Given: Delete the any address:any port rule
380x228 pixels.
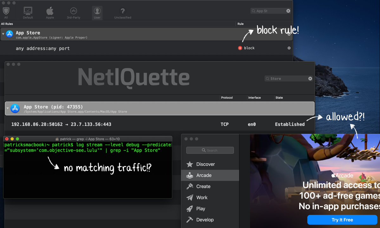Looking at the screenshot, I should pyautogui.click(x=289, y=48).
